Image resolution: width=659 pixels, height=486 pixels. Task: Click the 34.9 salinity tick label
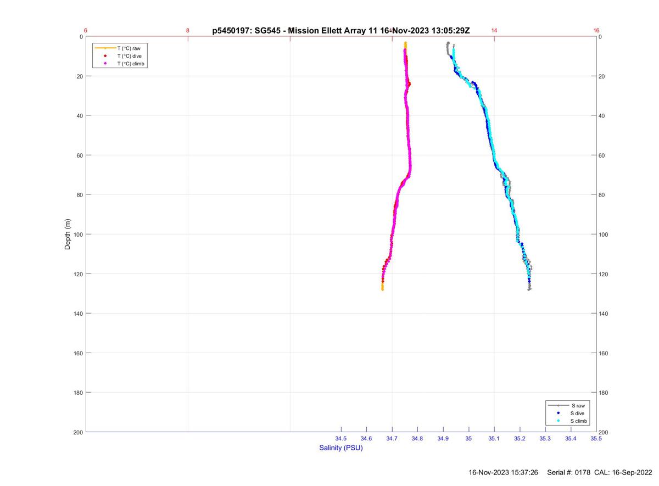[443, 438]
